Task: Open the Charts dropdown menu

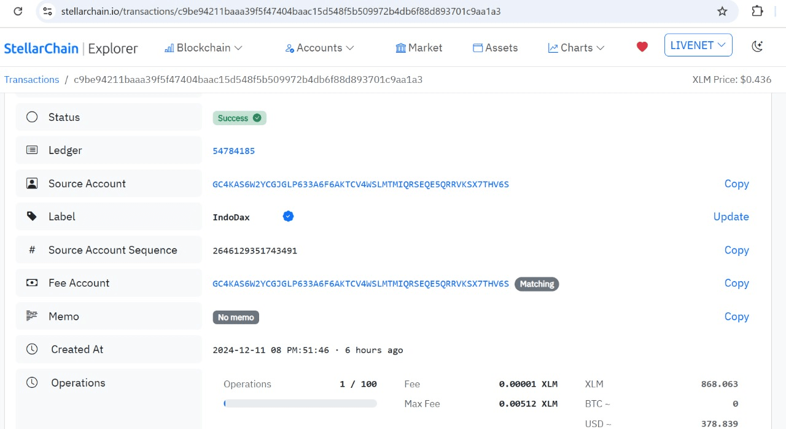Action: [x=576, y=48]
